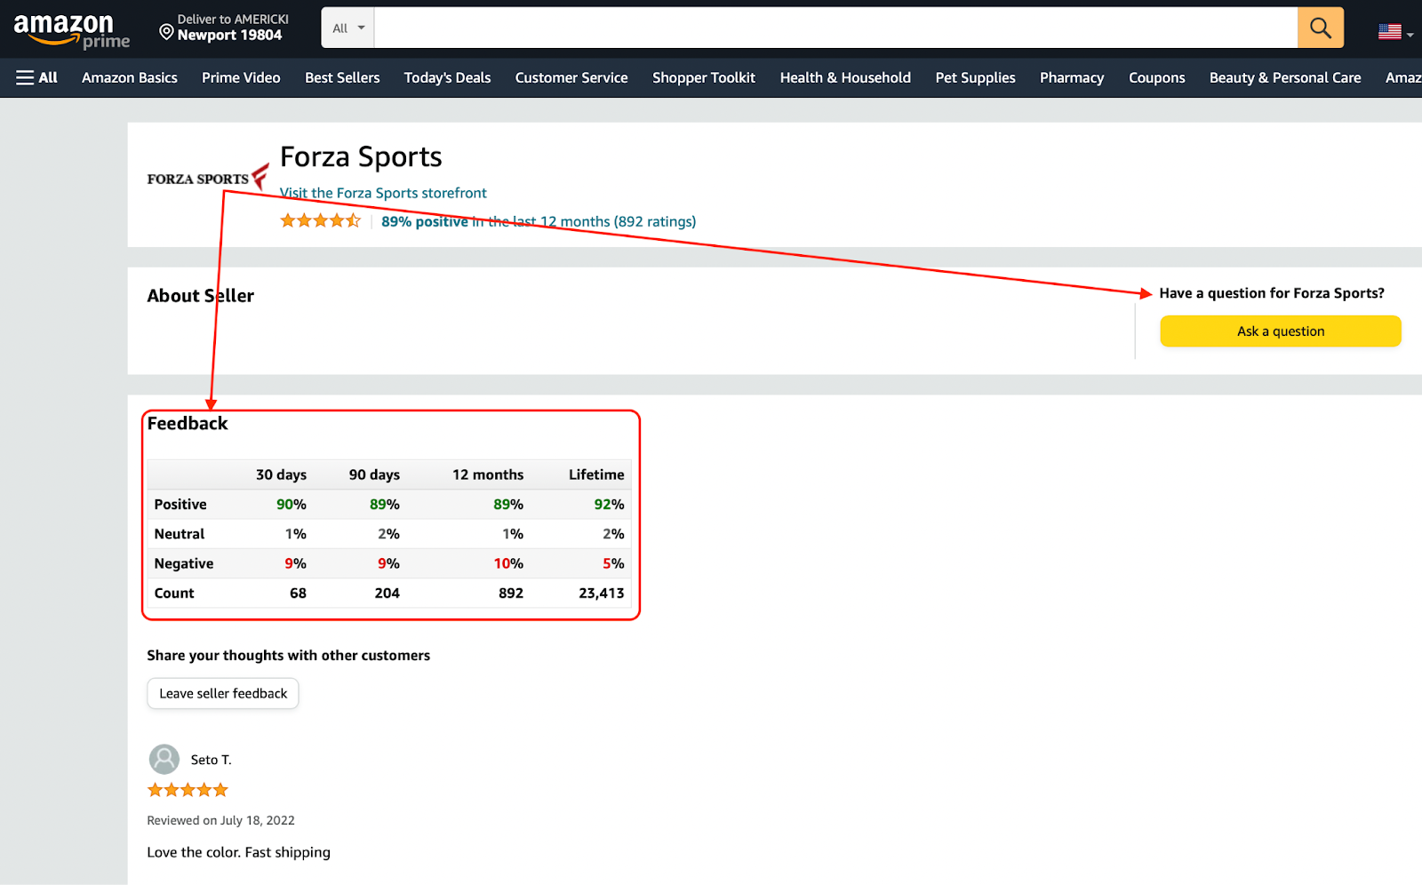Go to Prime Video
The height and width of the screenshot is (885, 1422).
241,77
